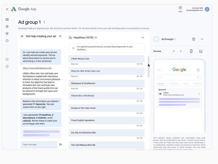This screenshot has width=218, height=164.
Task: Switch preview to mobile device
Action: tap(191, 51)
